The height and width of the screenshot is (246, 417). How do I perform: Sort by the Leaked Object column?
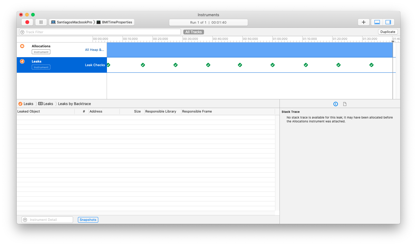46,111
